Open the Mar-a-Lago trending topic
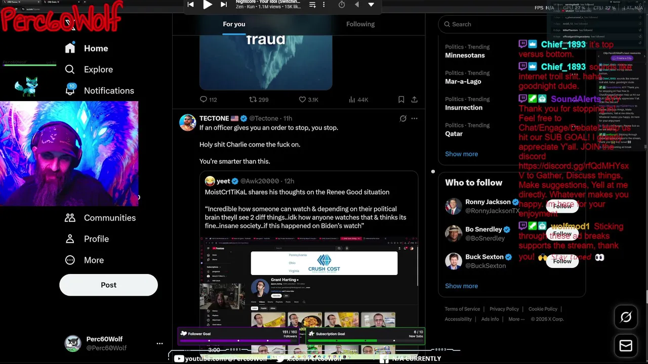 click(x=463, y=81)
